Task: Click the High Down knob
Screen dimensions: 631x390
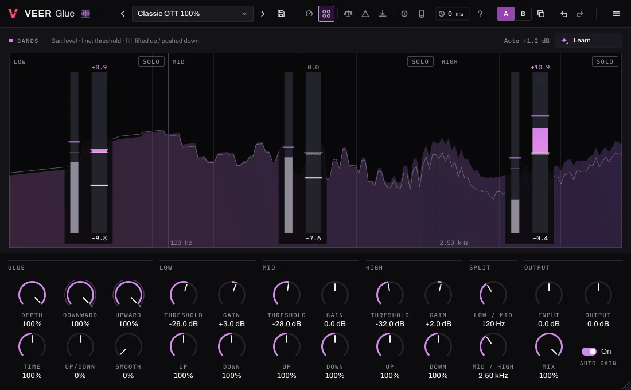Action: pyautogui.click(x=438, y=346)
